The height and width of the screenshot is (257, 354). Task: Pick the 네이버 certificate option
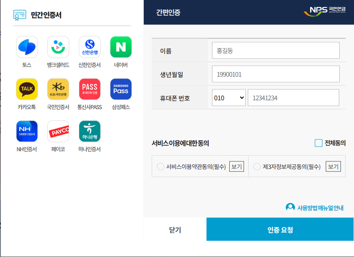click(121, 47)
